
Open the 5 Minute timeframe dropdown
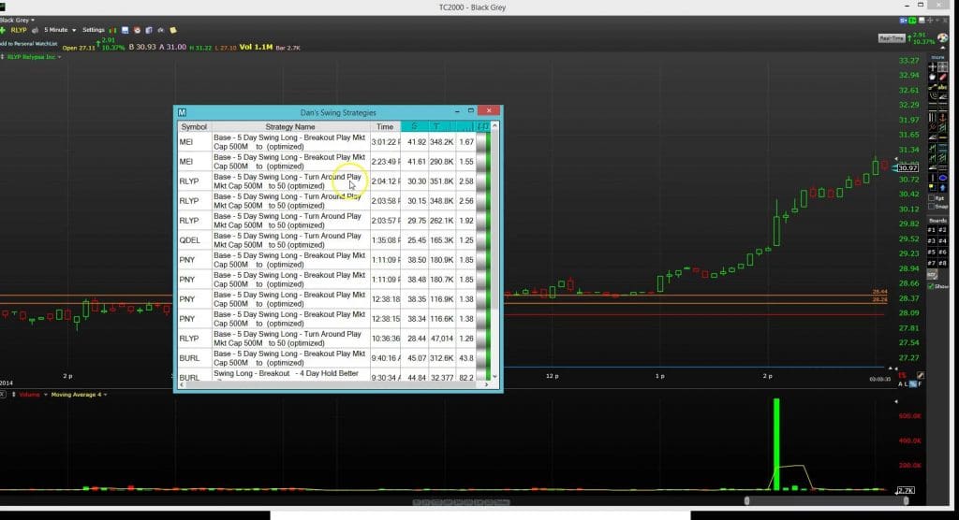60,30
